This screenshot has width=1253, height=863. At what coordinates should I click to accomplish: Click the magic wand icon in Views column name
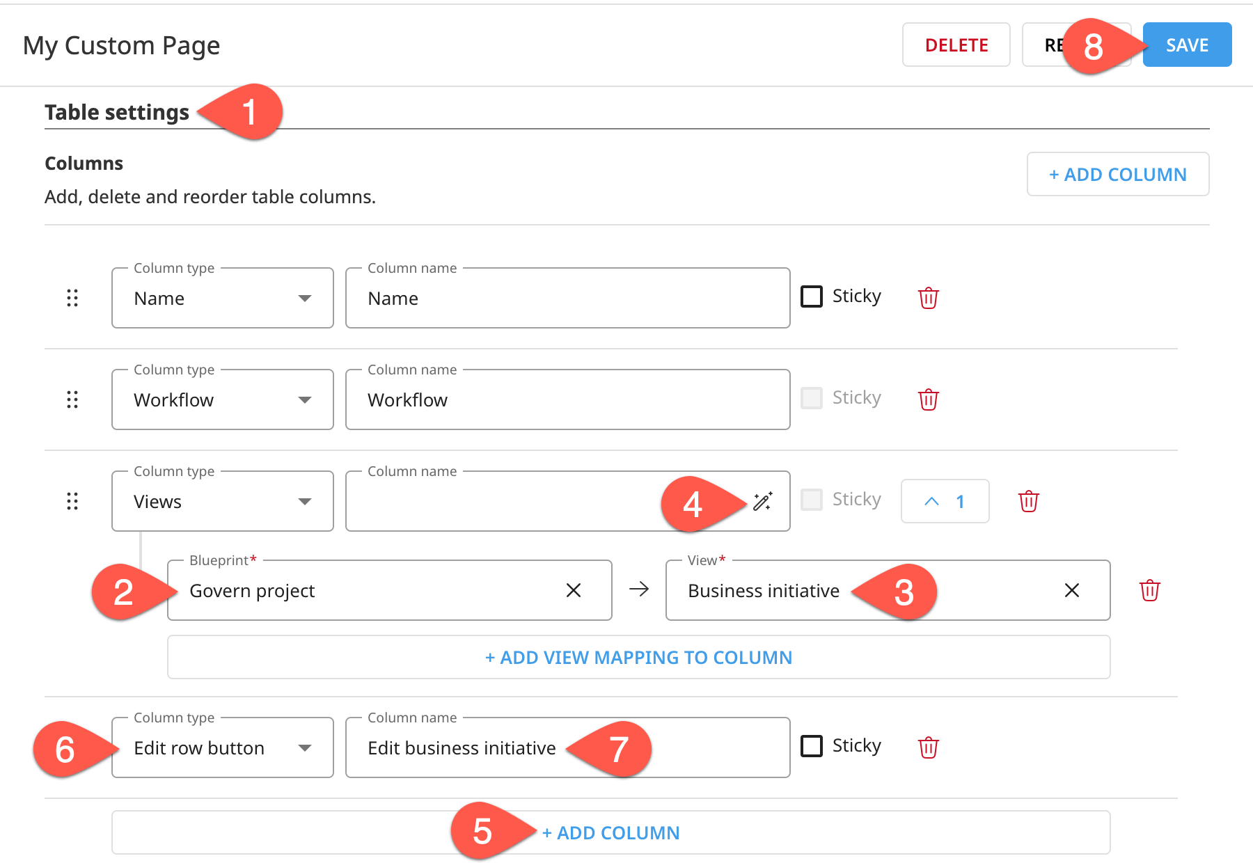(x=764, y=500)
